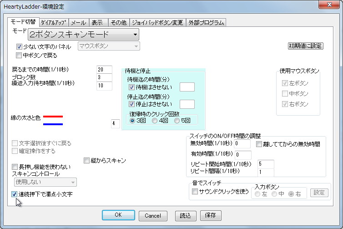Open the メール tab

click(79, 23)
